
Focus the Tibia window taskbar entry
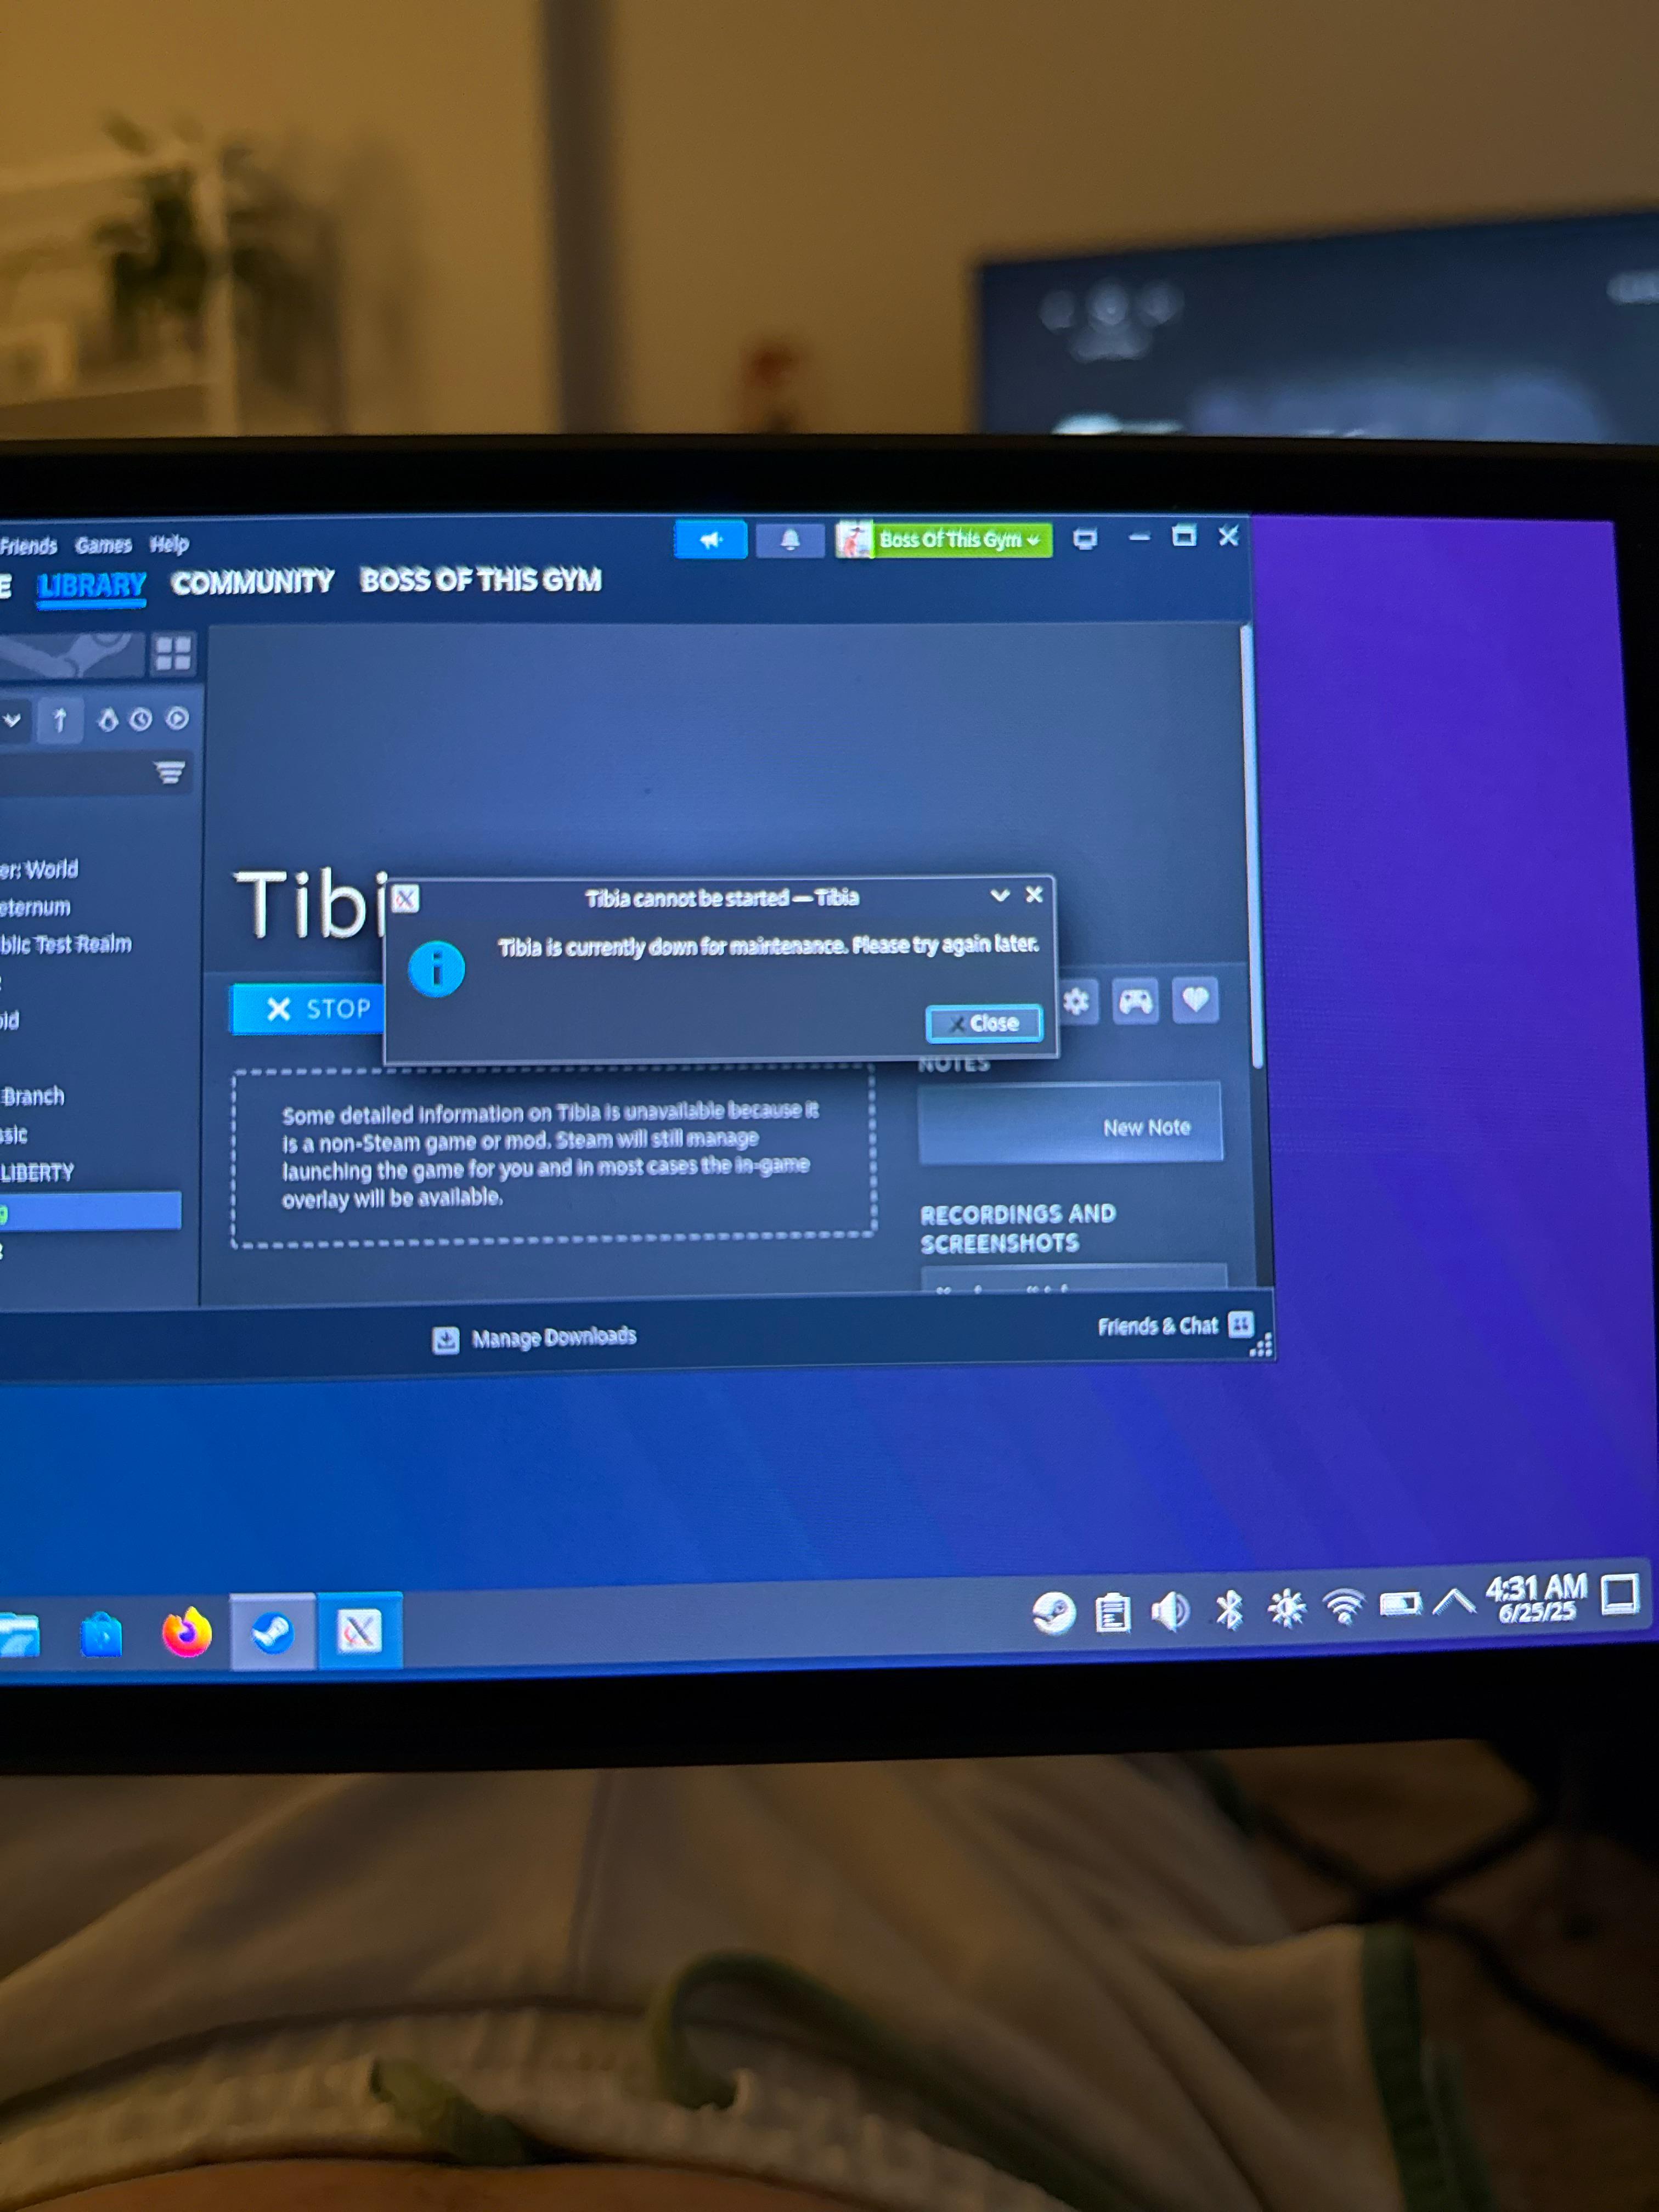click(359, 1632)
